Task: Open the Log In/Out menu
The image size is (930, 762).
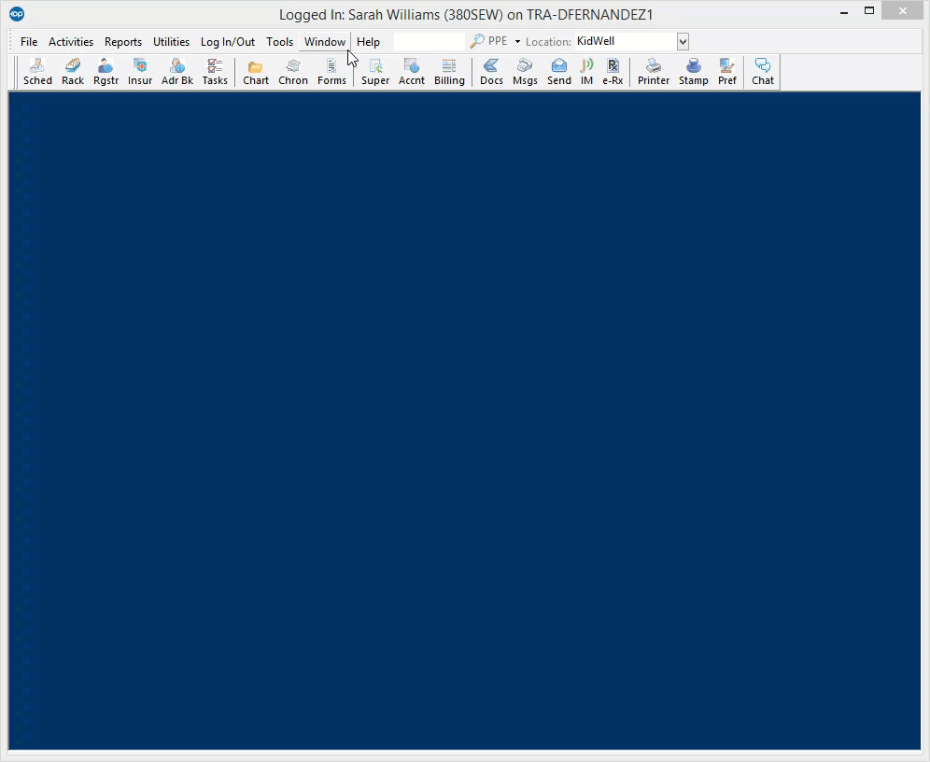Action: pyautogui.click(x=228, y=42)
